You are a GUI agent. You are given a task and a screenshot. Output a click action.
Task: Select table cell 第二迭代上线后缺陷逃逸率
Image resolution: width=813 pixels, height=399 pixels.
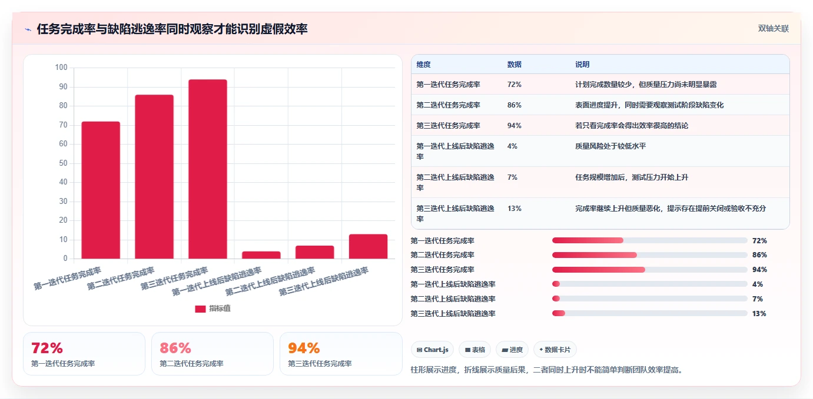coord(455,182)
